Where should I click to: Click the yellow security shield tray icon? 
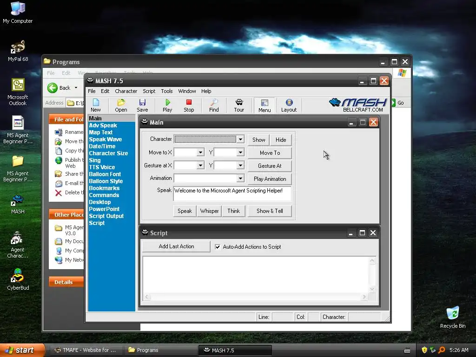click(x=424, y=350)
